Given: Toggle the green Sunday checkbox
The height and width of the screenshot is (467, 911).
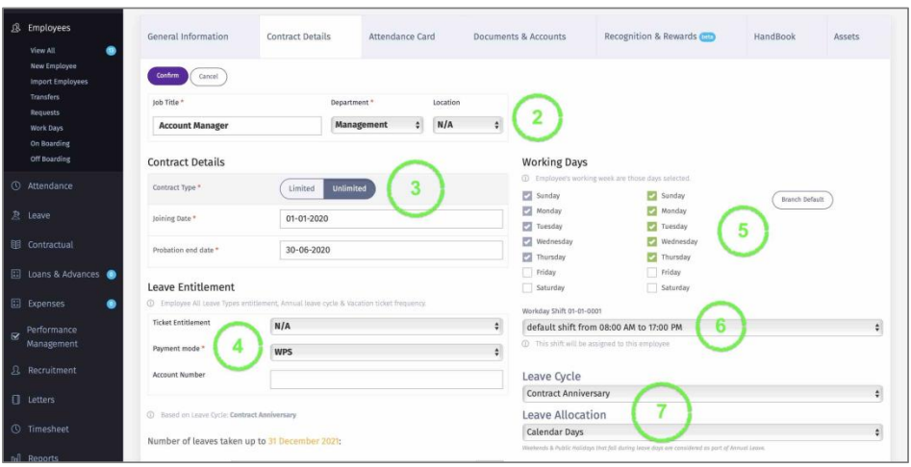Looking at the screenshot, I should point(653,196).
